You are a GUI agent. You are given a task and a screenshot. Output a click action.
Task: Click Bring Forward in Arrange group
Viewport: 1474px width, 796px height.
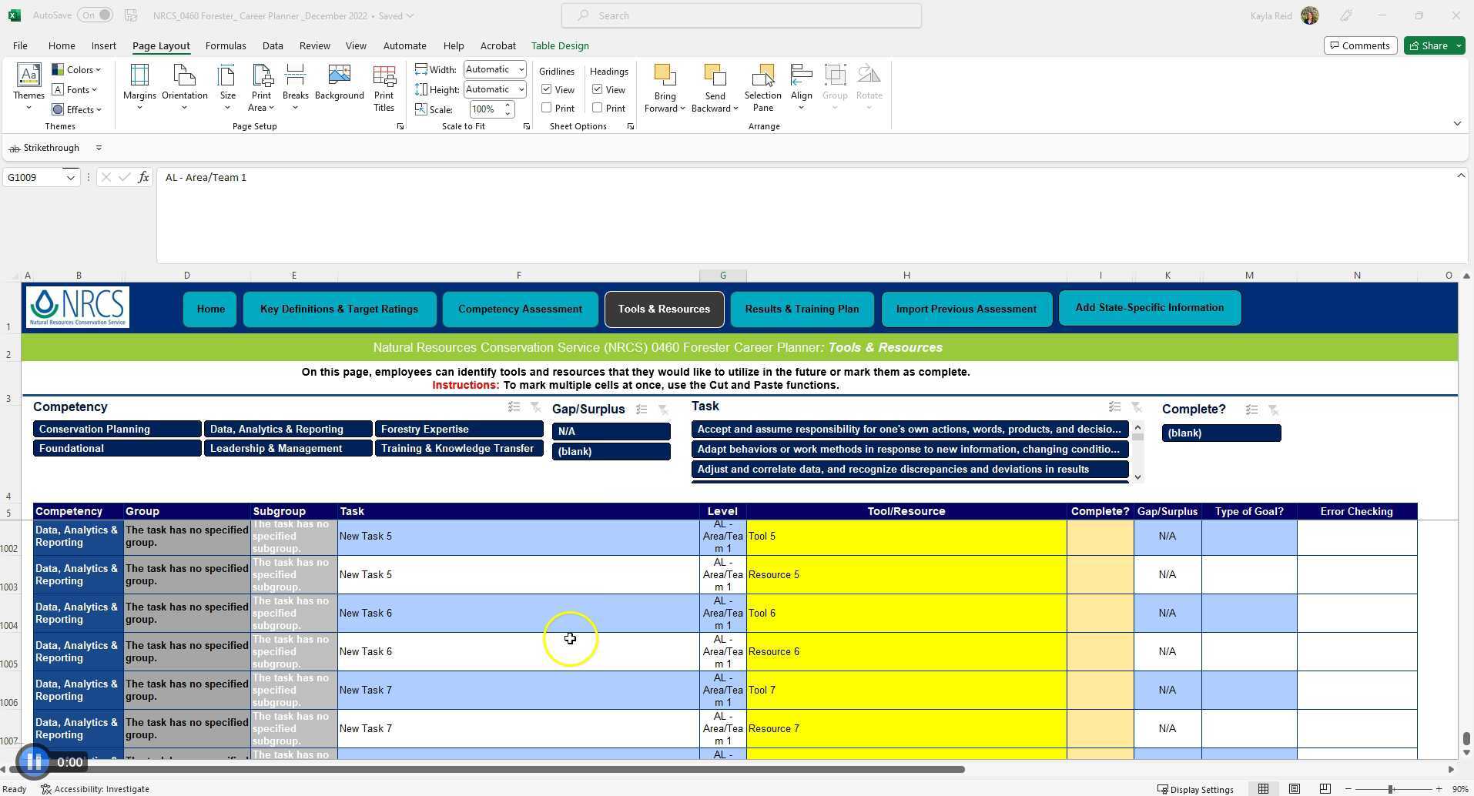click(664, 87)
